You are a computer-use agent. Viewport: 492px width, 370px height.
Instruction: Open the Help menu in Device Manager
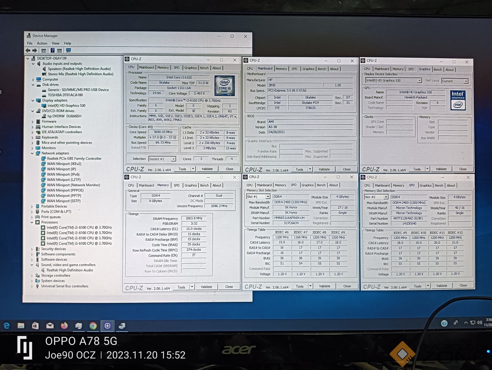pos(67,43)
